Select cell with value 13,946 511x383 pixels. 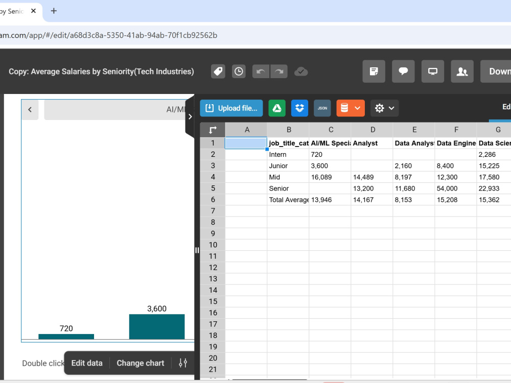coord(331,200)
